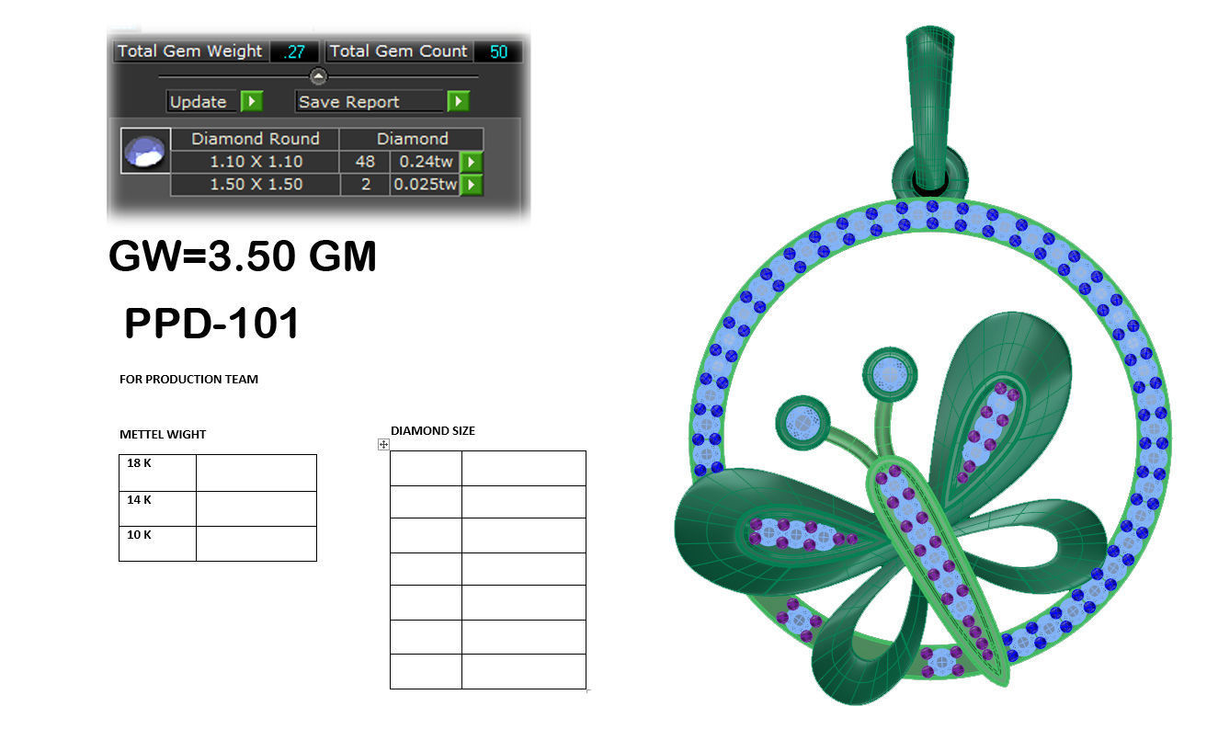
Task: Click the Total Gem Count label
Action: [399, 51]
